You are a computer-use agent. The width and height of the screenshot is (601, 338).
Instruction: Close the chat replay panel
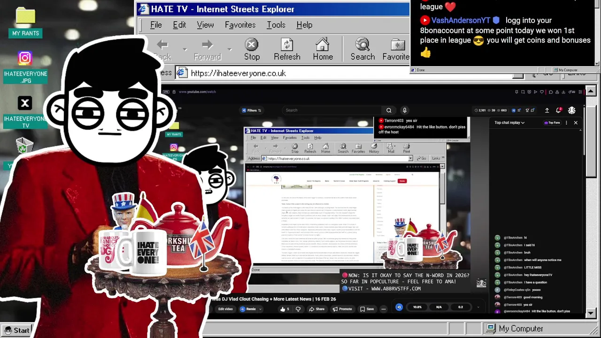(x=576, y=123)
